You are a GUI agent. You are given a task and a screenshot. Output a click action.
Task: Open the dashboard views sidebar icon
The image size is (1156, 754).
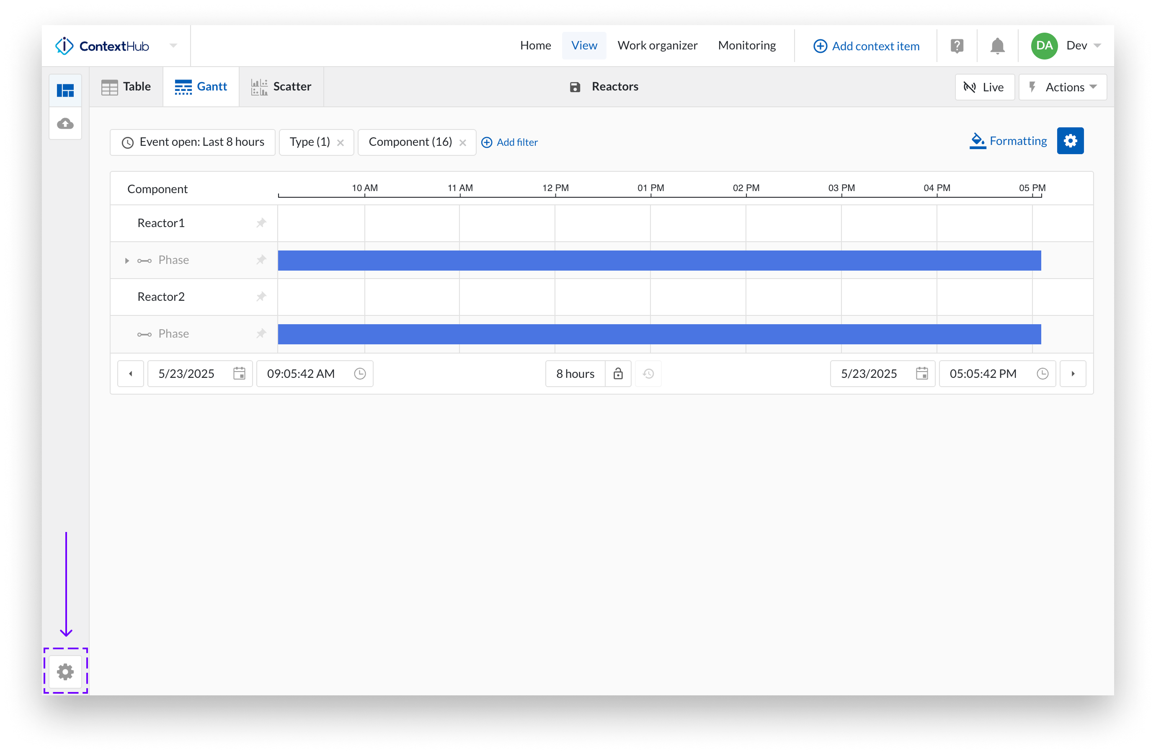coord(65,90)
